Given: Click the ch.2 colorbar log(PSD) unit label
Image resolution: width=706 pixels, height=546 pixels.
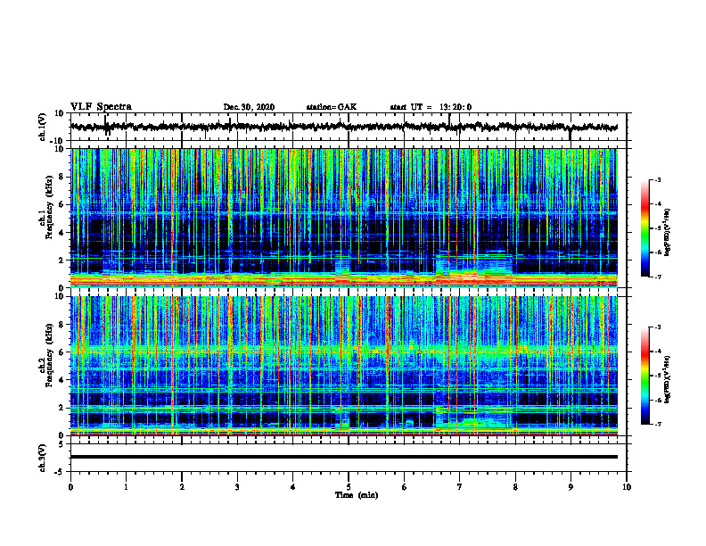Looking at the screenshot, I should pos(668,379).
